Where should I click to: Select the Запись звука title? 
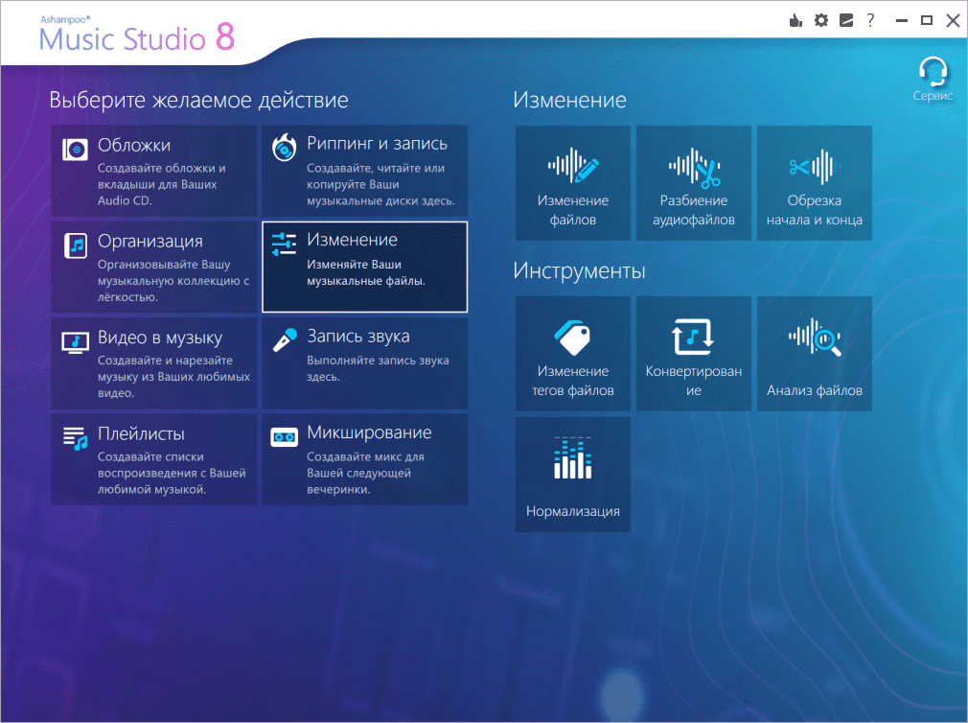click(x=358, y=336)
